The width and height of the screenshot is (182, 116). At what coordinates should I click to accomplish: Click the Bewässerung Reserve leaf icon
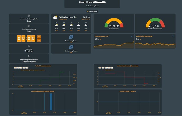pos(71,47)
